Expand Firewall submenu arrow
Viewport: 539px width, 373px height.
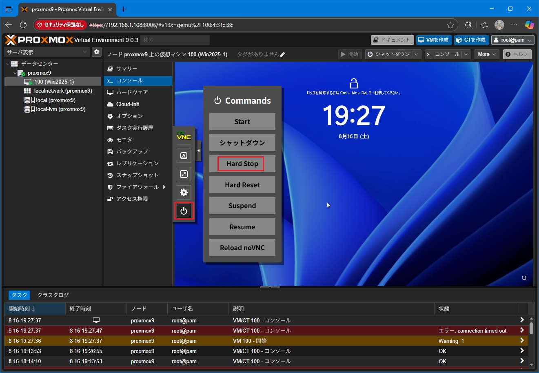164,187
